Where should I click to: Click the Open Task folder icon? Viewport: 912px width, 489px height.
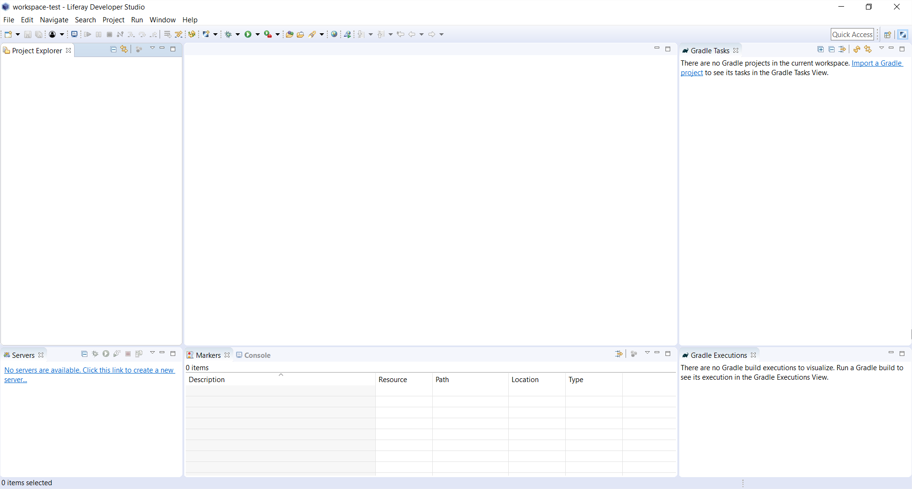pyautogui.click(x=300, y=34)
